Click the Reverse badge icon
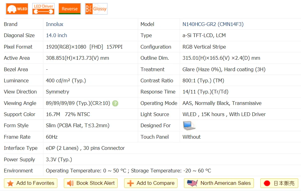Image resolution: width=301 pixels, height=191 pixels. (x=69, y=9)
